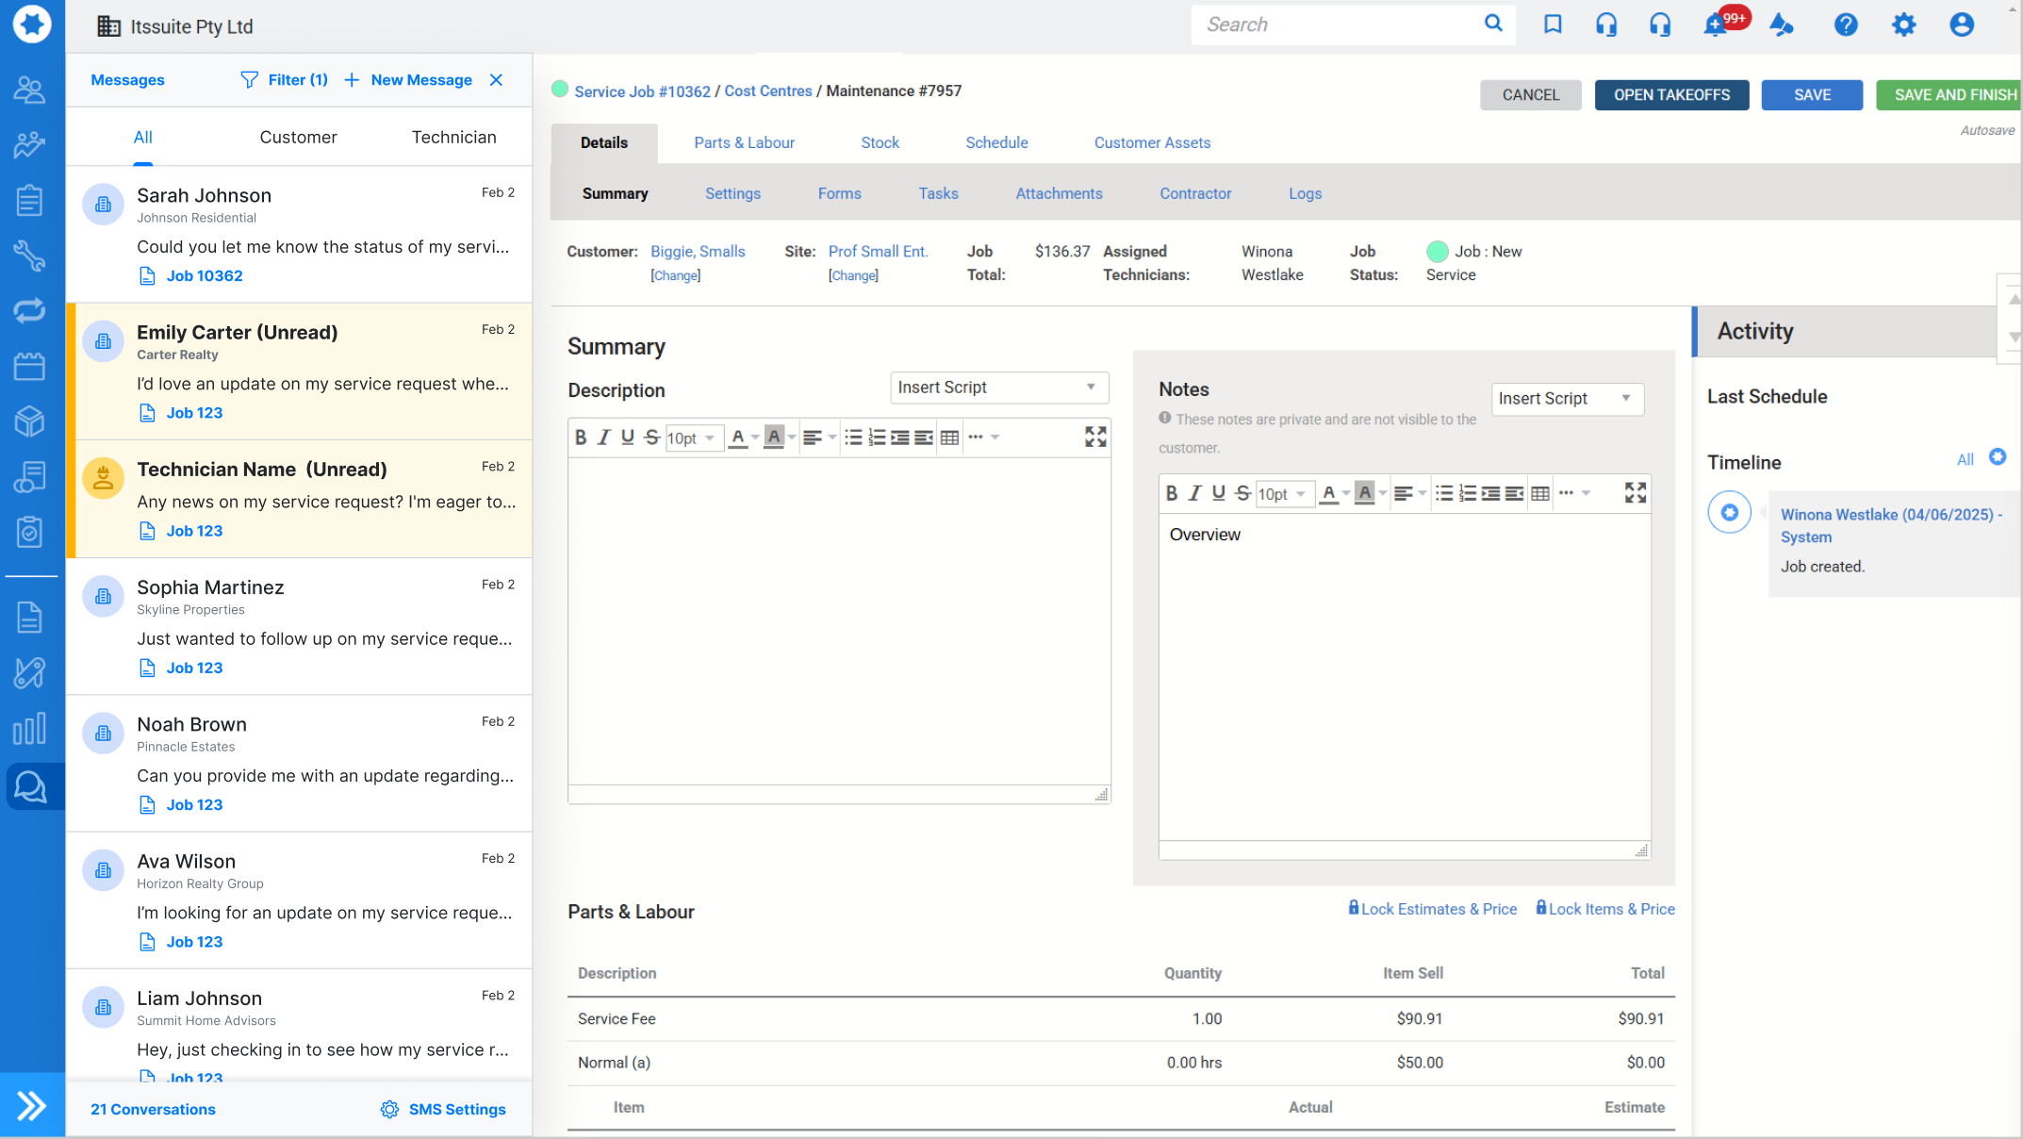Viewport: 2023px width, 1139px height.
Task: Open Emily Carter unread conversation
Action: point(299,371)
